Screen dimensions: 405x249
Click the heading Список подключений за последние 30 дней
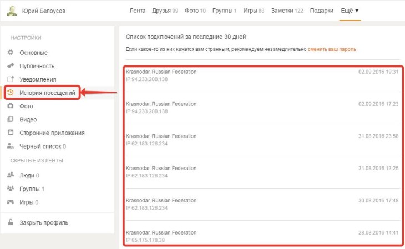point(186,37)
